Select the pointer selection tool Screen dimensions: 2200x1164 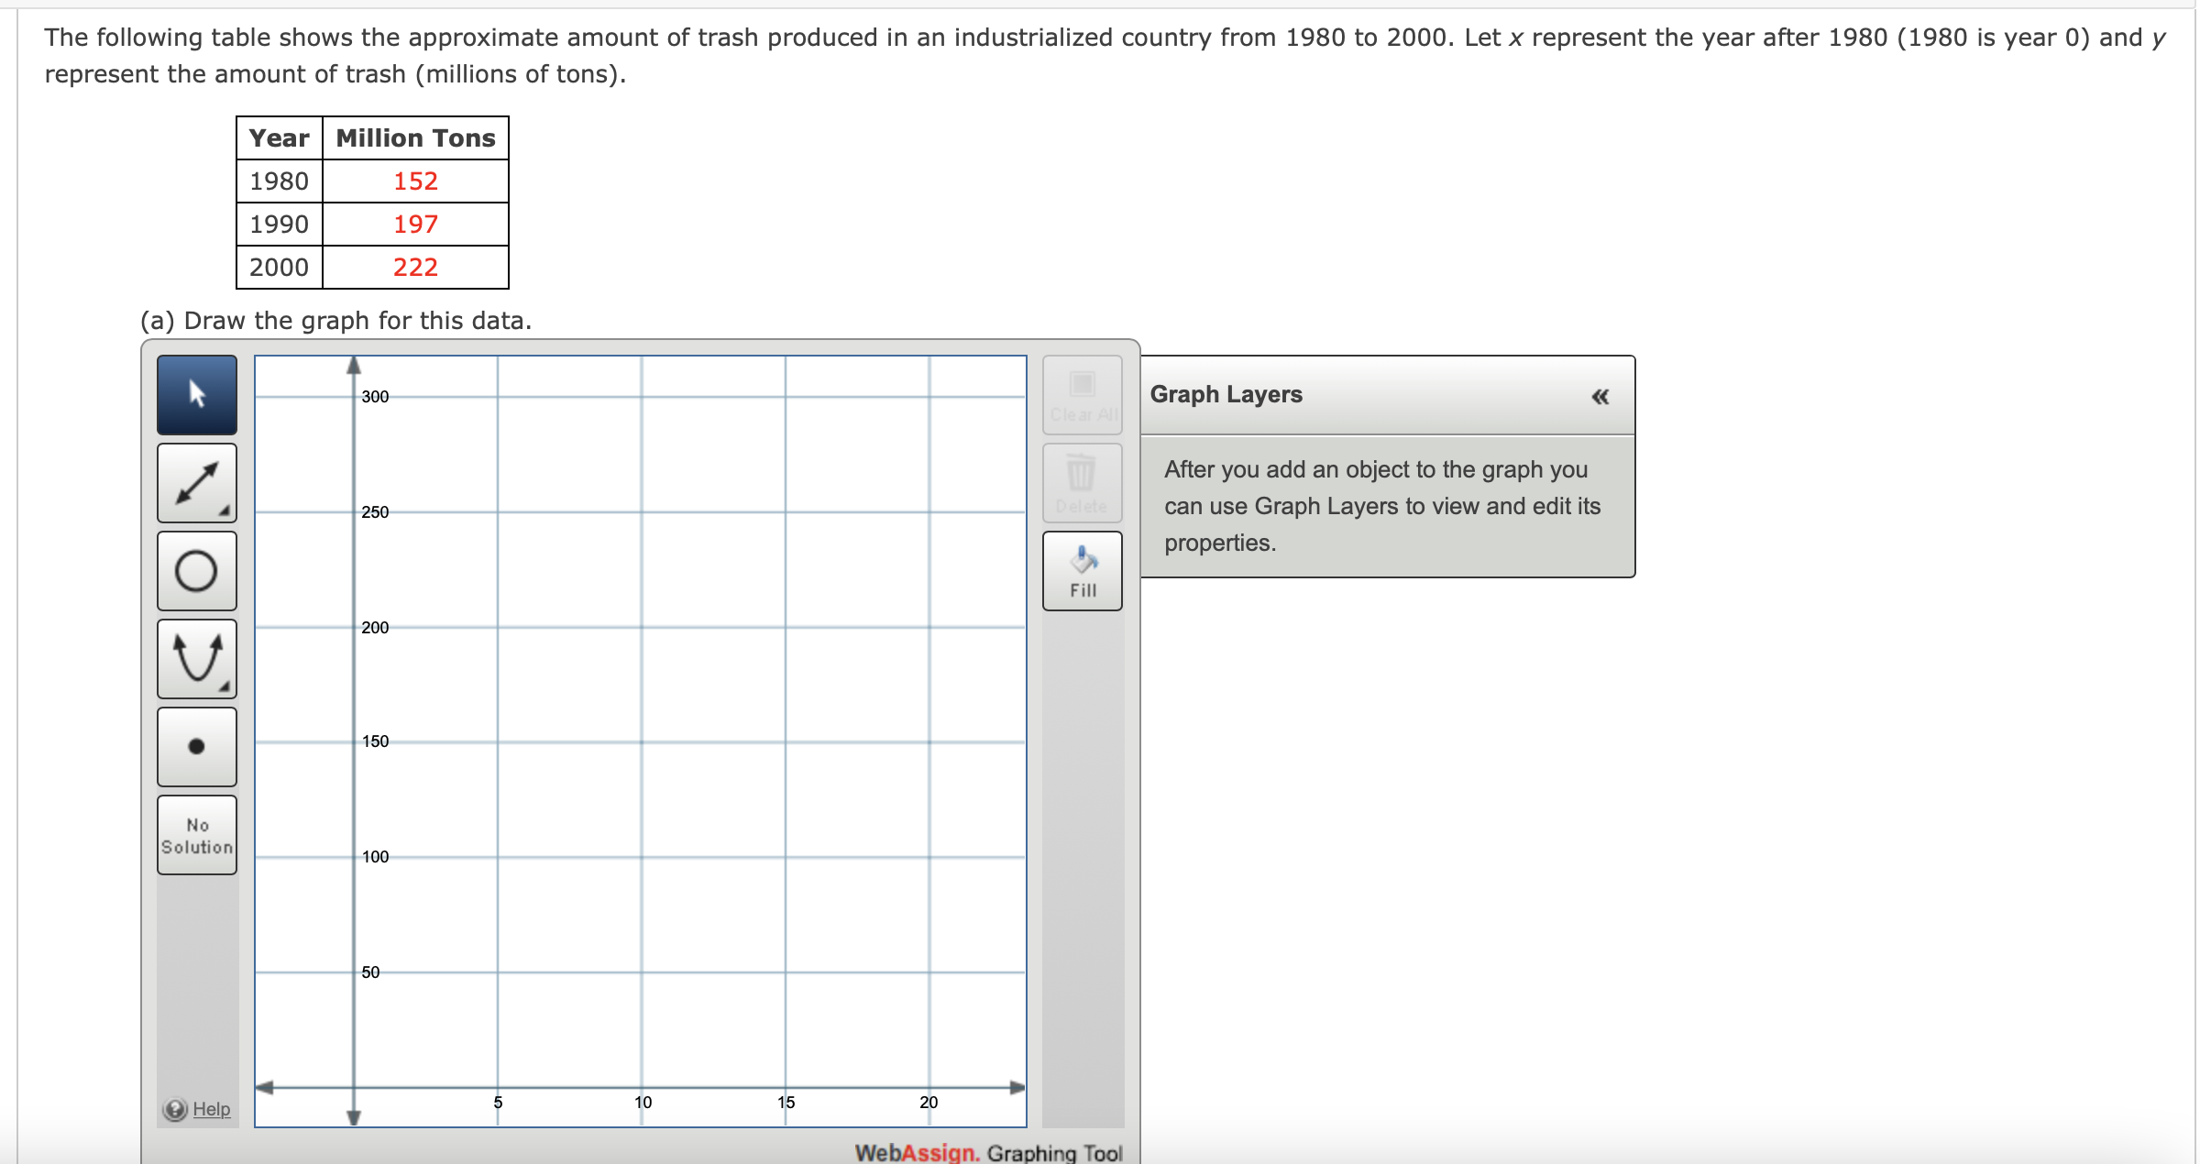click(196, 394)
